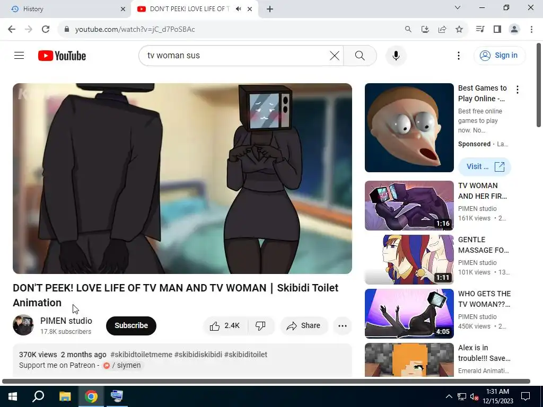Click the browser address bar URL
Screen dimensions: 543x407
(x=135, y=29)
